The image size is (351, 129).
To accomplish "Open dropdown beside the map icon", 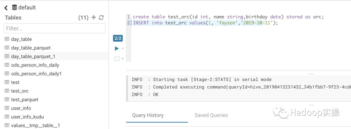I will pyautogui.click(x=123, y=59).
